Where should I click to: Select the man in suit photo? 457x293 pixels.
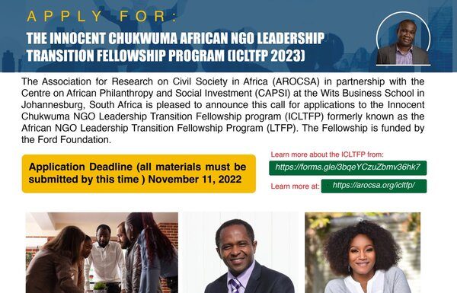(x=241, y=253)
